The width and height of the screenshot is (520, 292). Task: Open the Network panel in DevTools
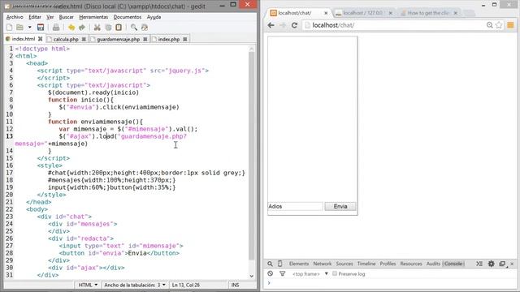click(x=323, y=264)
